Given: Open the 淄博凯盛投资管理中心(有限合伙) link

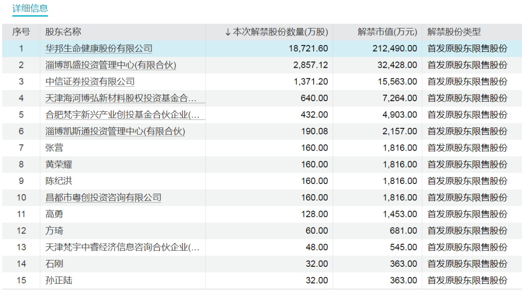Looking at the screenshot, I should coord(111,65).
